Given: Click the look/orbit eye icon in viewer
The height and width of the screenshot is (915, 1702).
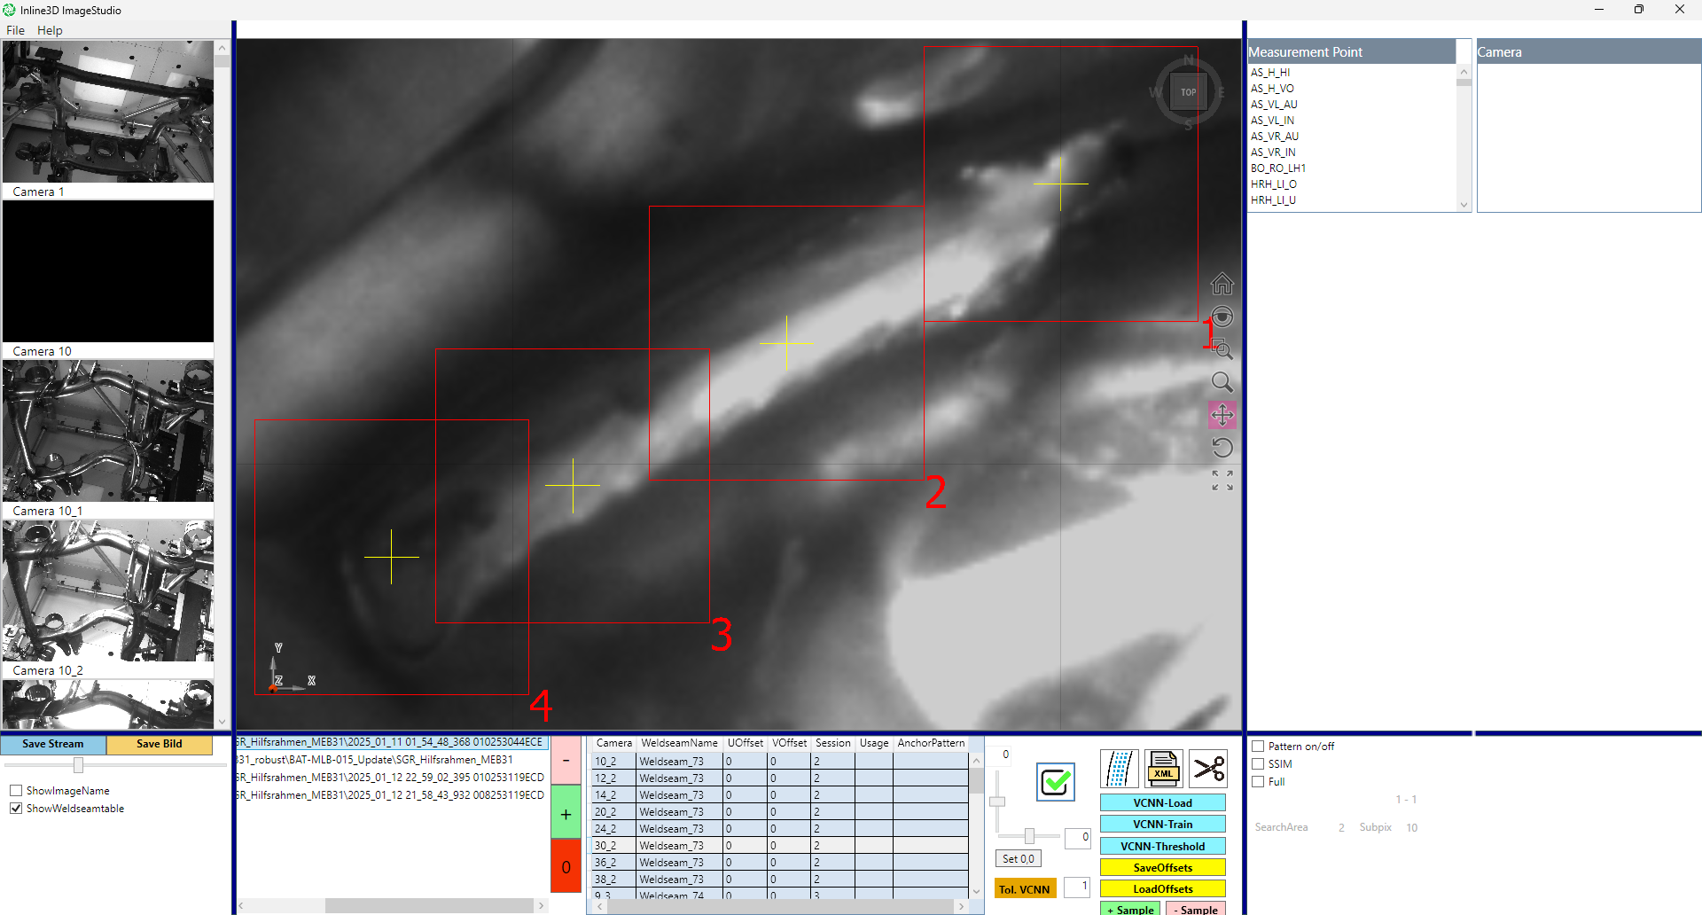Looking at the screenshot, I should pos(1222,317).
